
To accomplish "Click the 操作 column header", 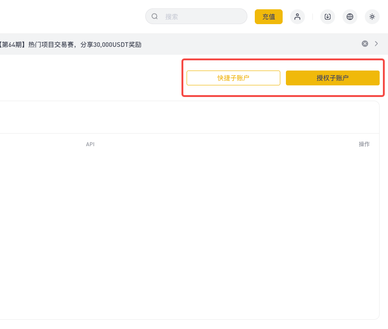I will 364,144.
